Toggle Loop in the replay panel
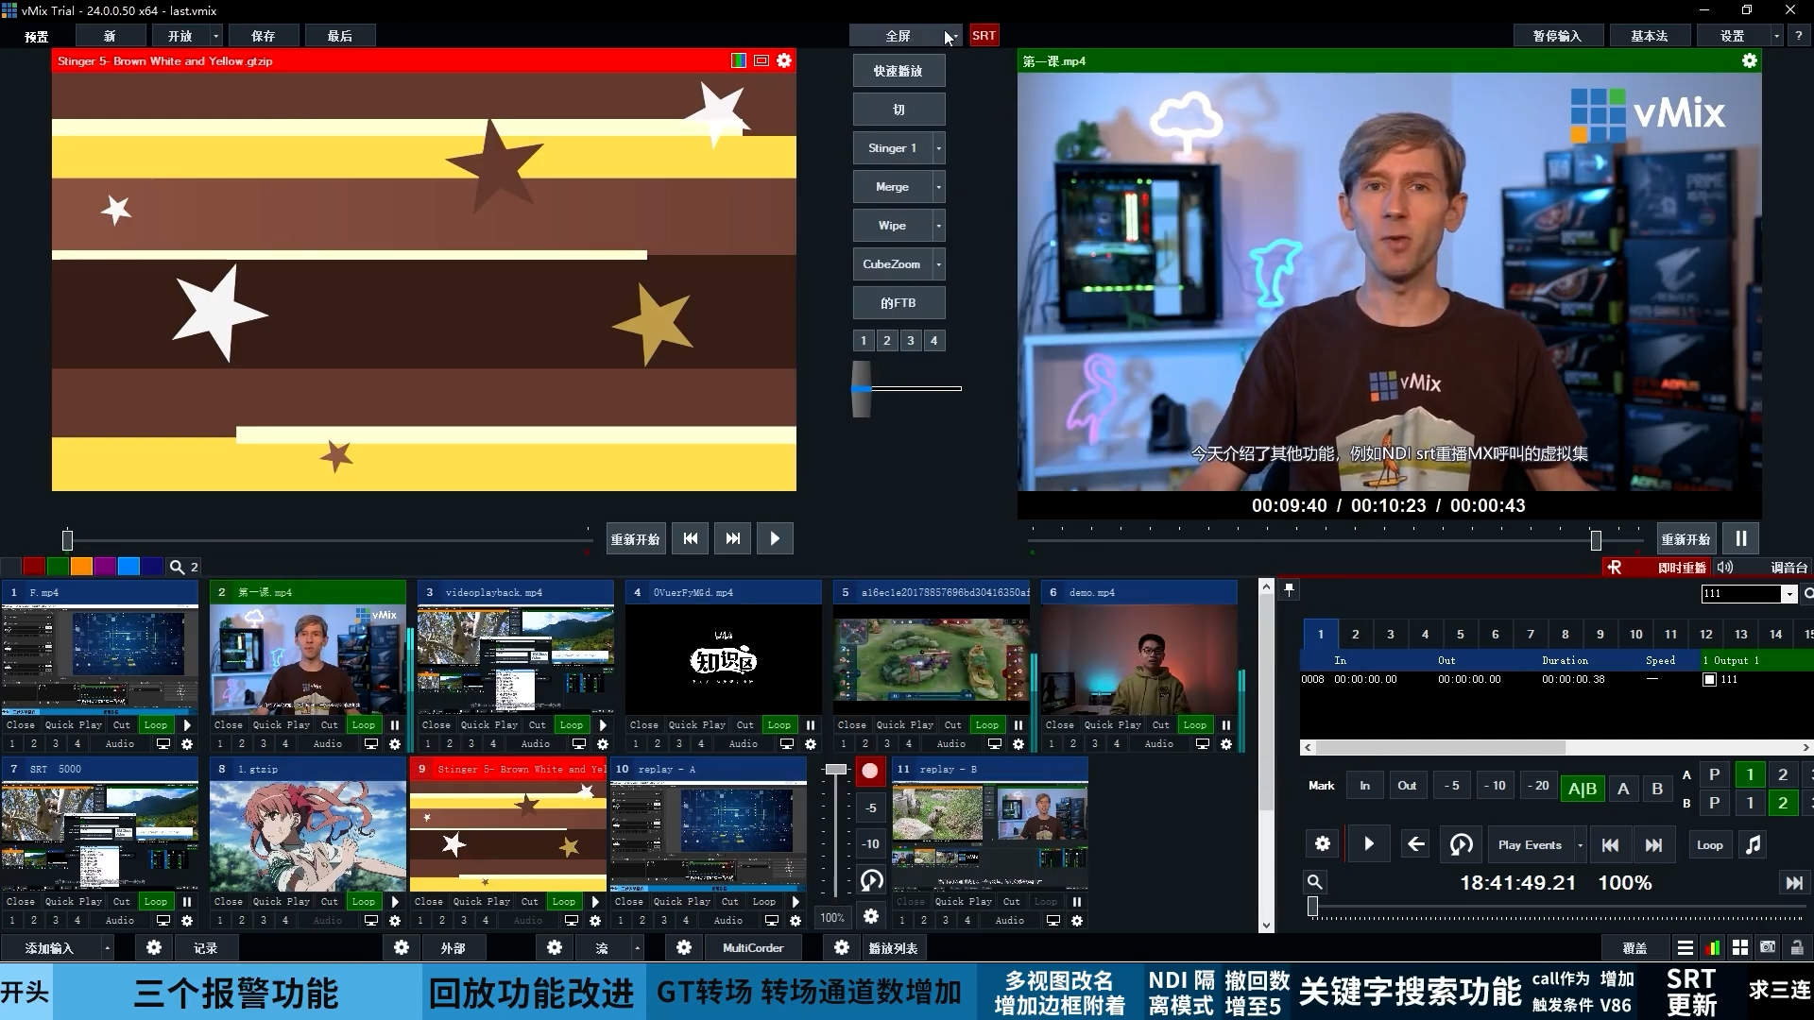This screenshot has width=1814, height=1020. (x=1709, y=844)
